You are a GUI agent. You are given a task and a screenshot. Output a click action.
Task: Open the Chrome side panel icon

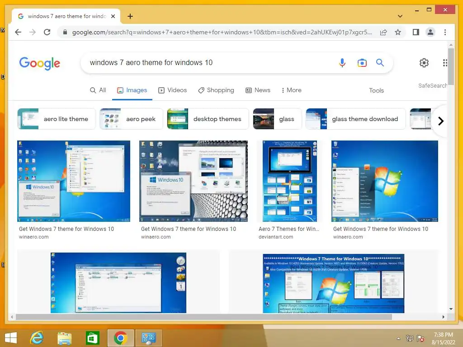coord(416,32)
